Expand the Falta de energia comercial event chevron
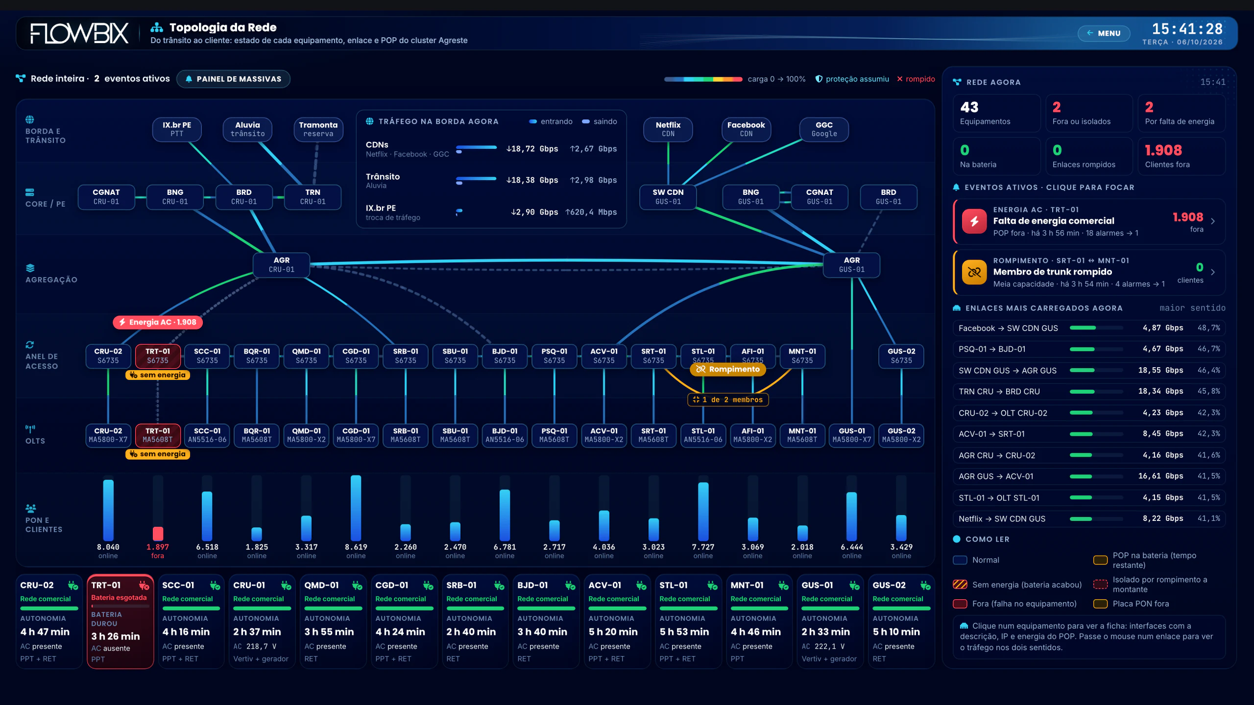Screen dimensions: 1254x705 click(x=1213, y=221)
